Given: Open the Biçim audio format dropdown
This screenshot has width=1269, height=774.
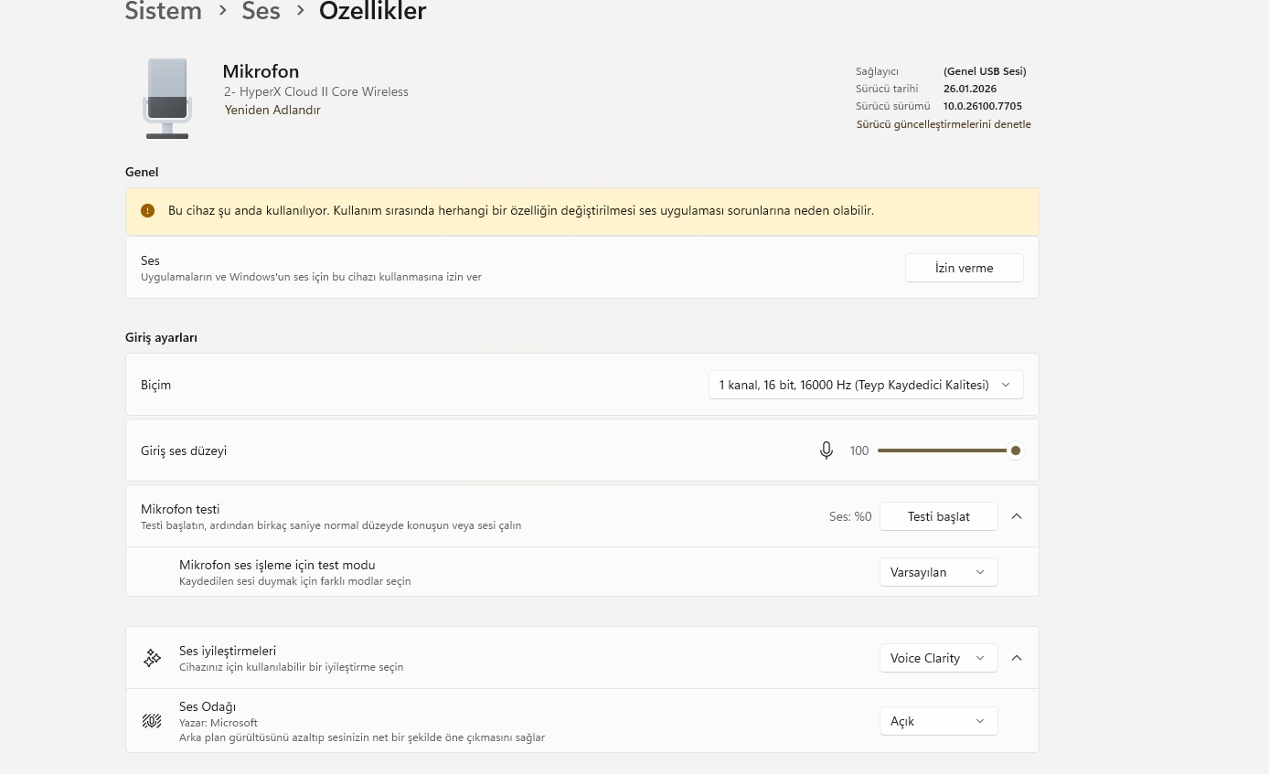Looking at the screenshot, I should point(866,385).
